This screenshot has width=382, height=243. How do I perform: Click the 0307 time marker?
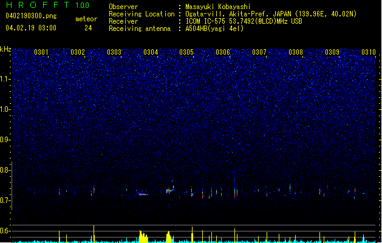click(x=259, y=52)
